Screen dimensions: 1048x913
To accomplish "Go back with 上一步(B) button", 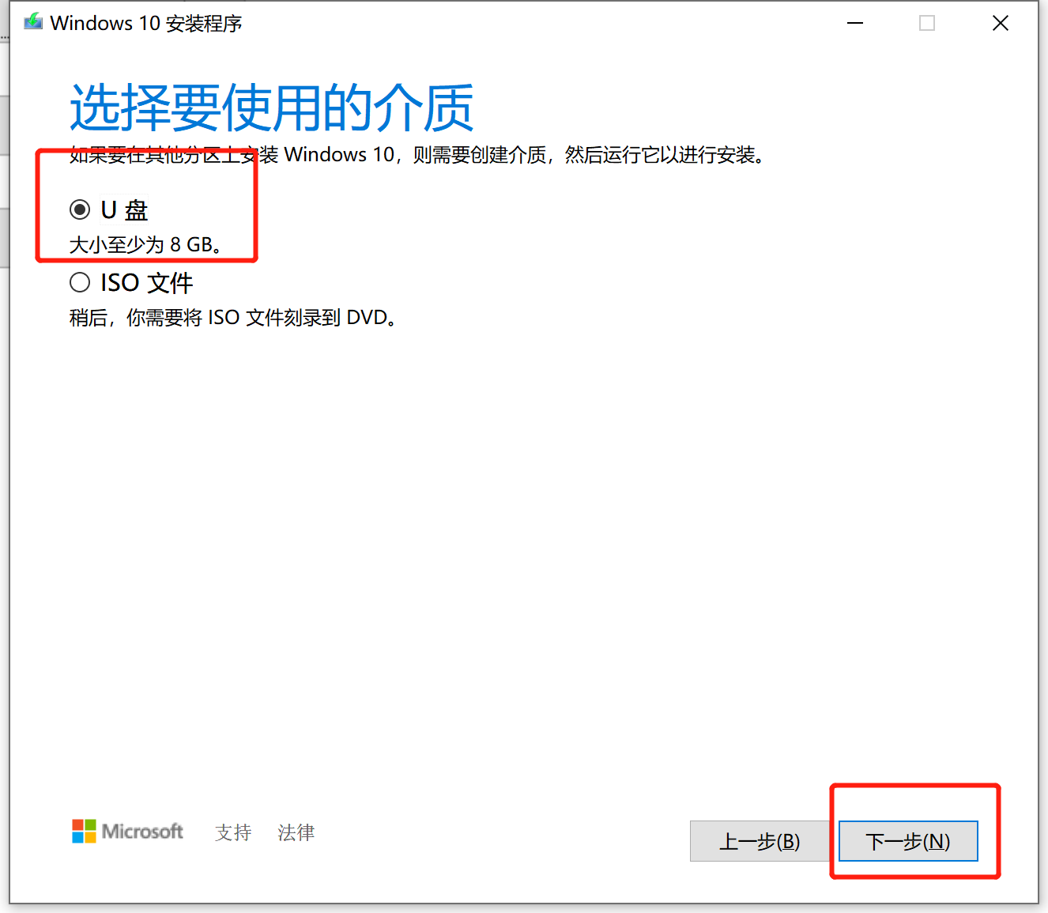I will pos(759,841).
